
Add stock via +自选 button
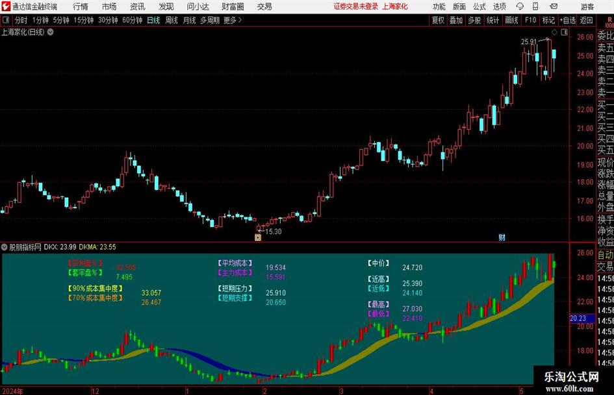tap(567, 20)
